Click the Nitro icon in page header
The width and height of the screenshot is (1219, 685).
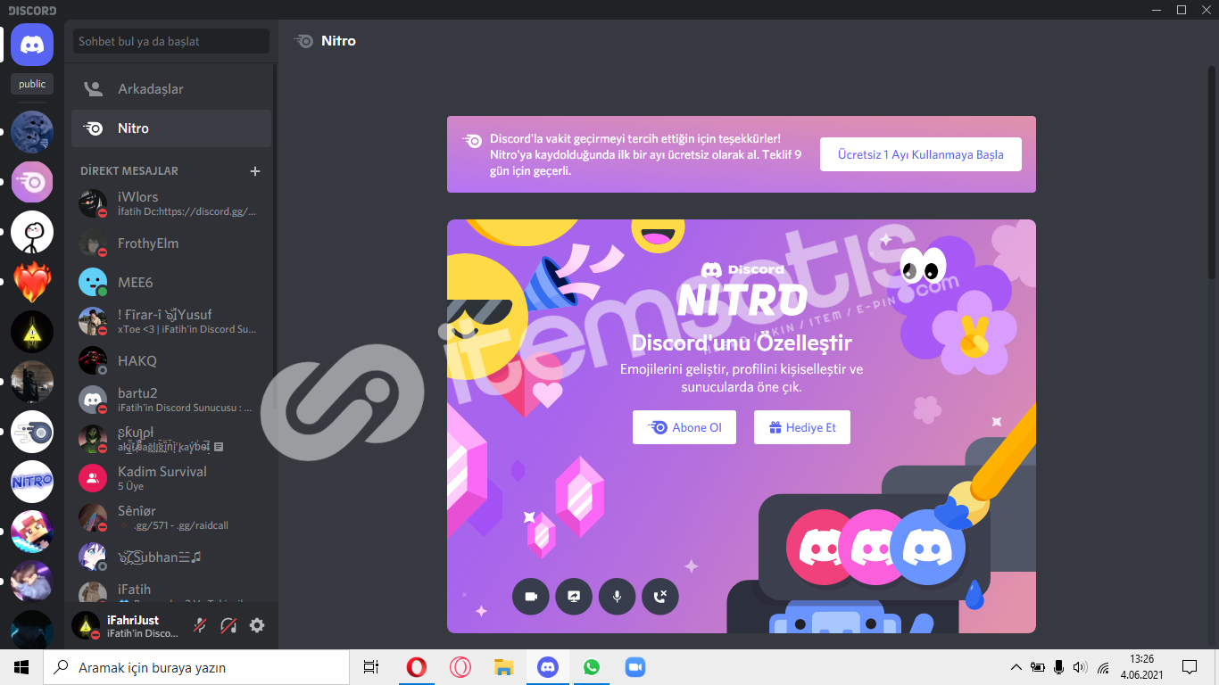[303, 41]
